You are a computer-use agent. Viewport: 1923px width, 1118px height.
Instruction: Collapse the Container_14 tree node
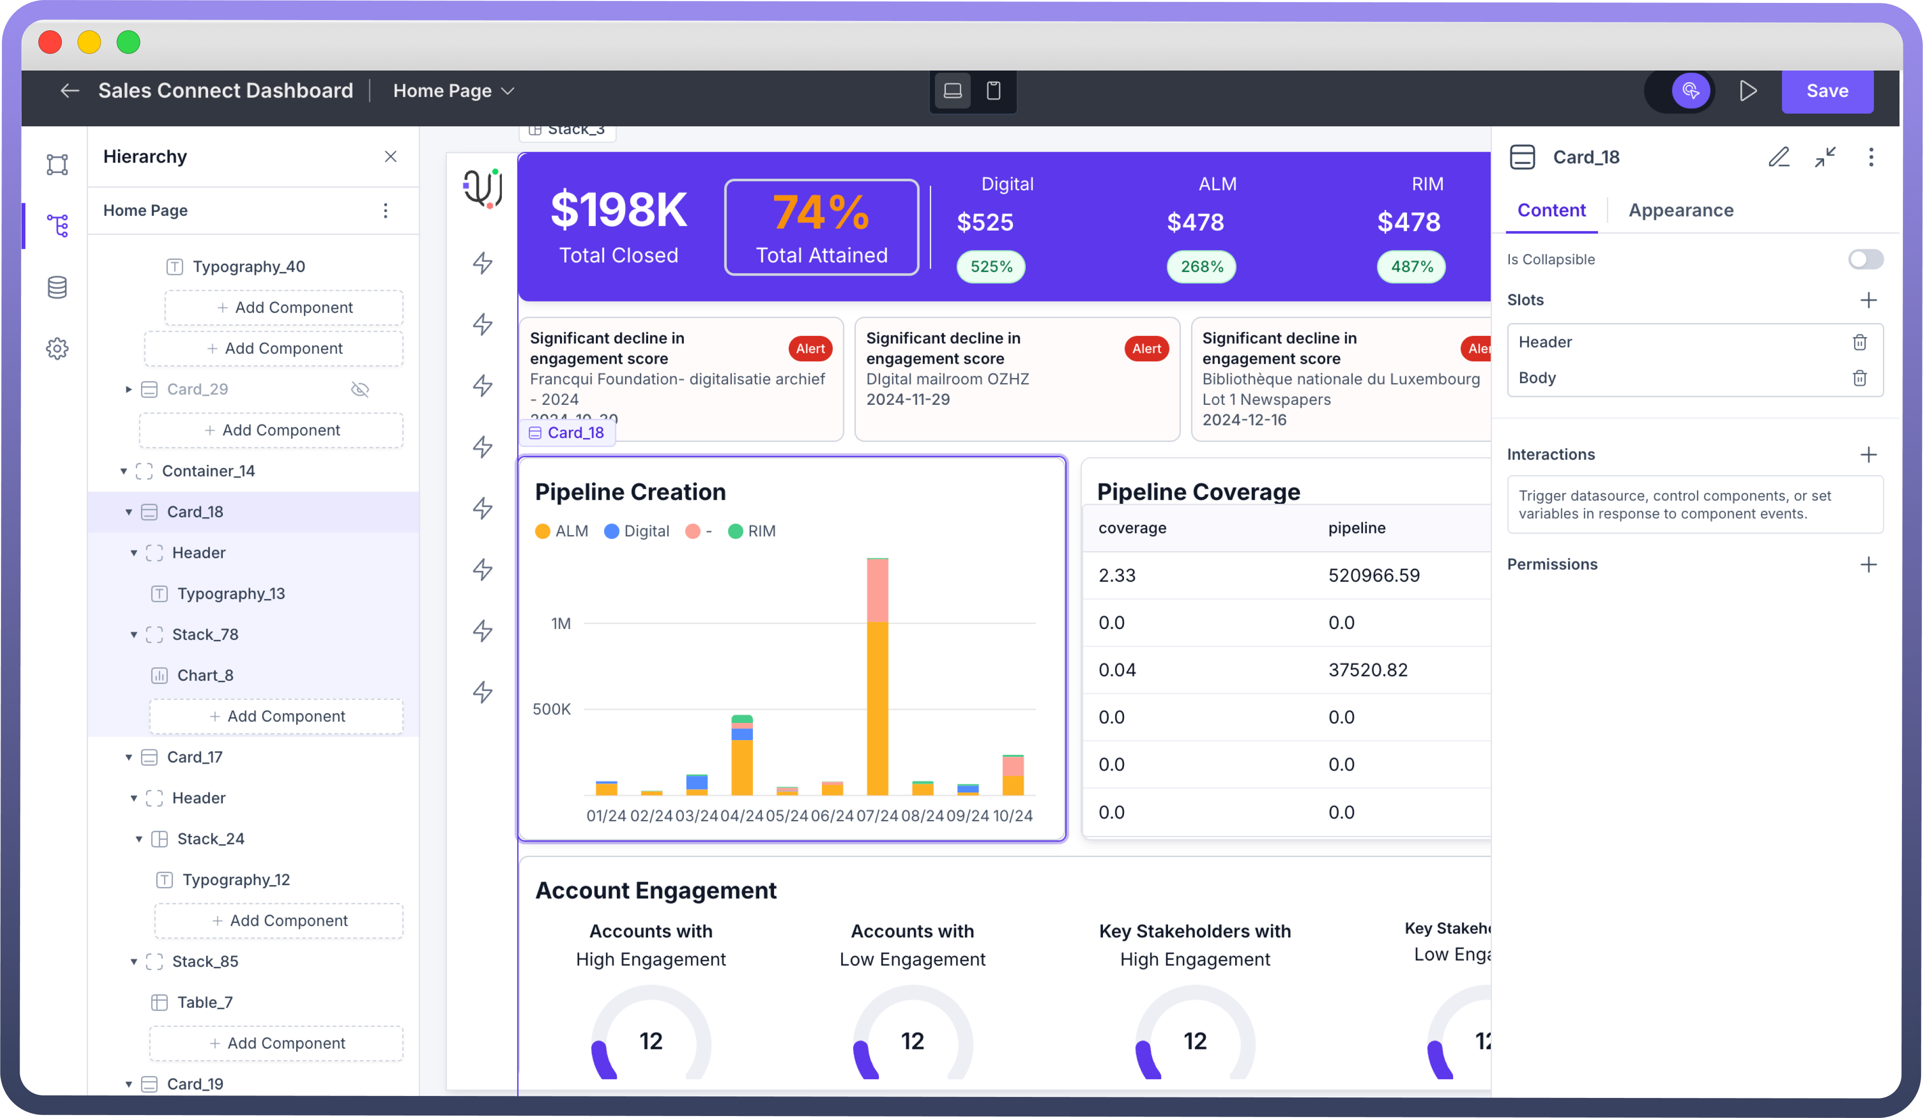(123, 471)
